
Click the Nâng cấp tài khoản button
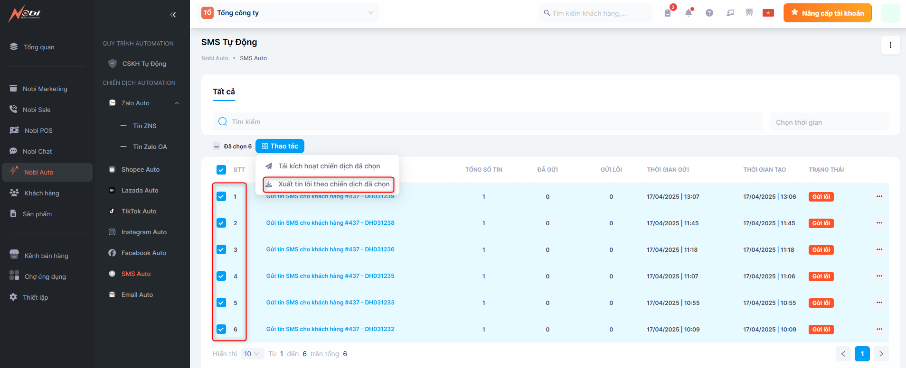pyautogui.click(x=827, y=13)
